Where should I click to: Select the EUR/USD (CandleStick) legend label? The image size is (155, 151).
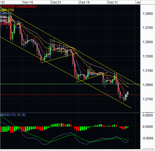(18, 6)
